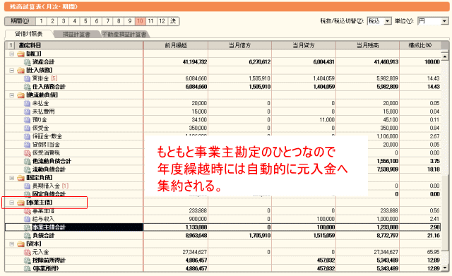Click the 保証金・敷金 account icon
Viewport: 452px width, 276px height.
coord(28,136)
